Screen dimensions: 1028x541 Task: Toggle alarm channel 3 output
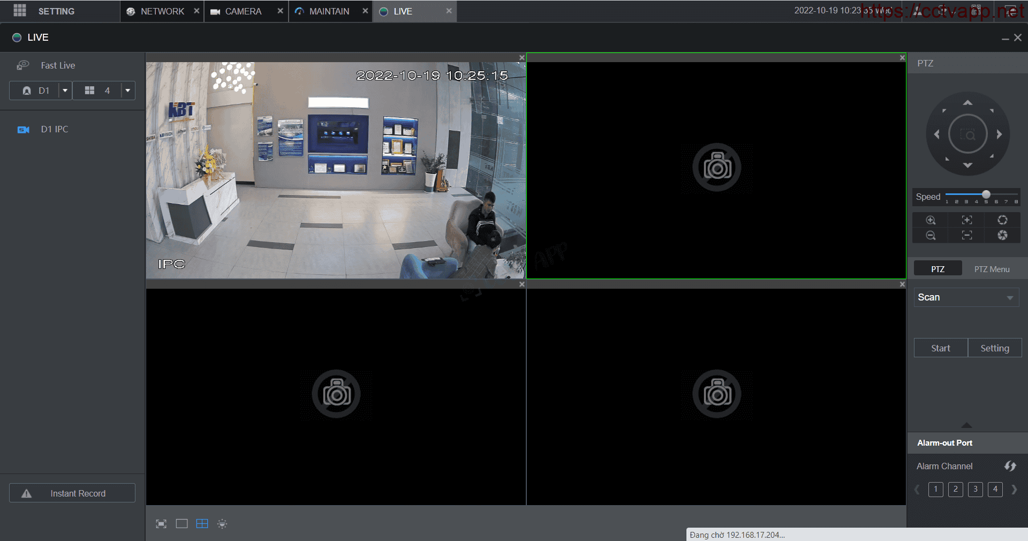[975, 489]
